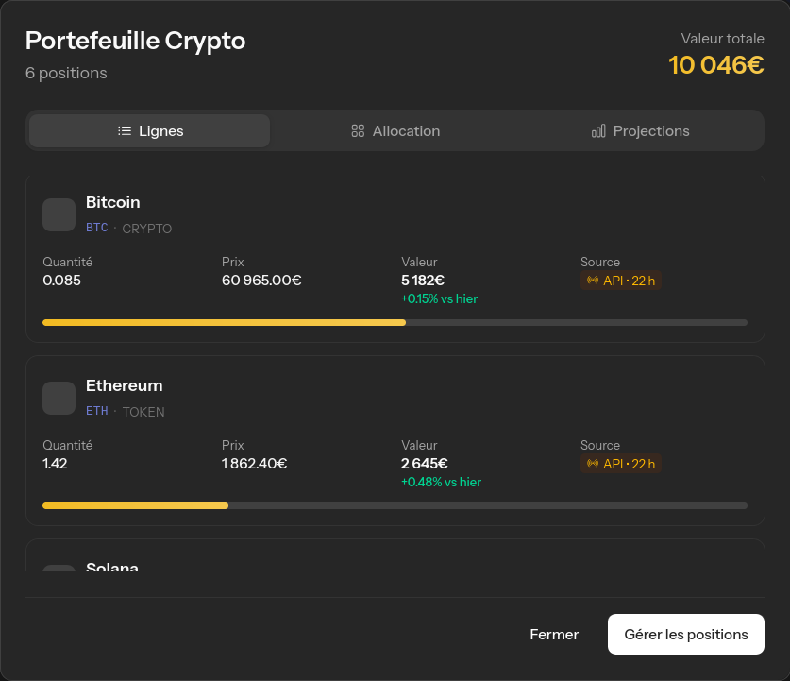This screenshot has width=790, height=681.
Task: Open the BTC ticker link
Action: point(97,228)
